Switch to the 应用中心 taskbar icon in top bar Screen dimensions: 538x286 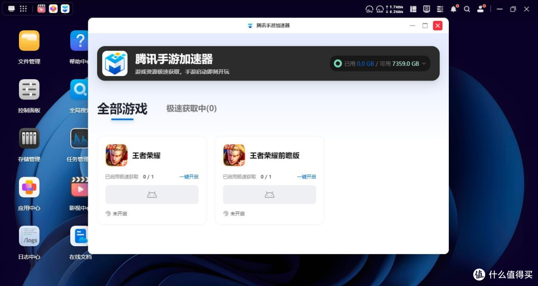coord(53,9)
